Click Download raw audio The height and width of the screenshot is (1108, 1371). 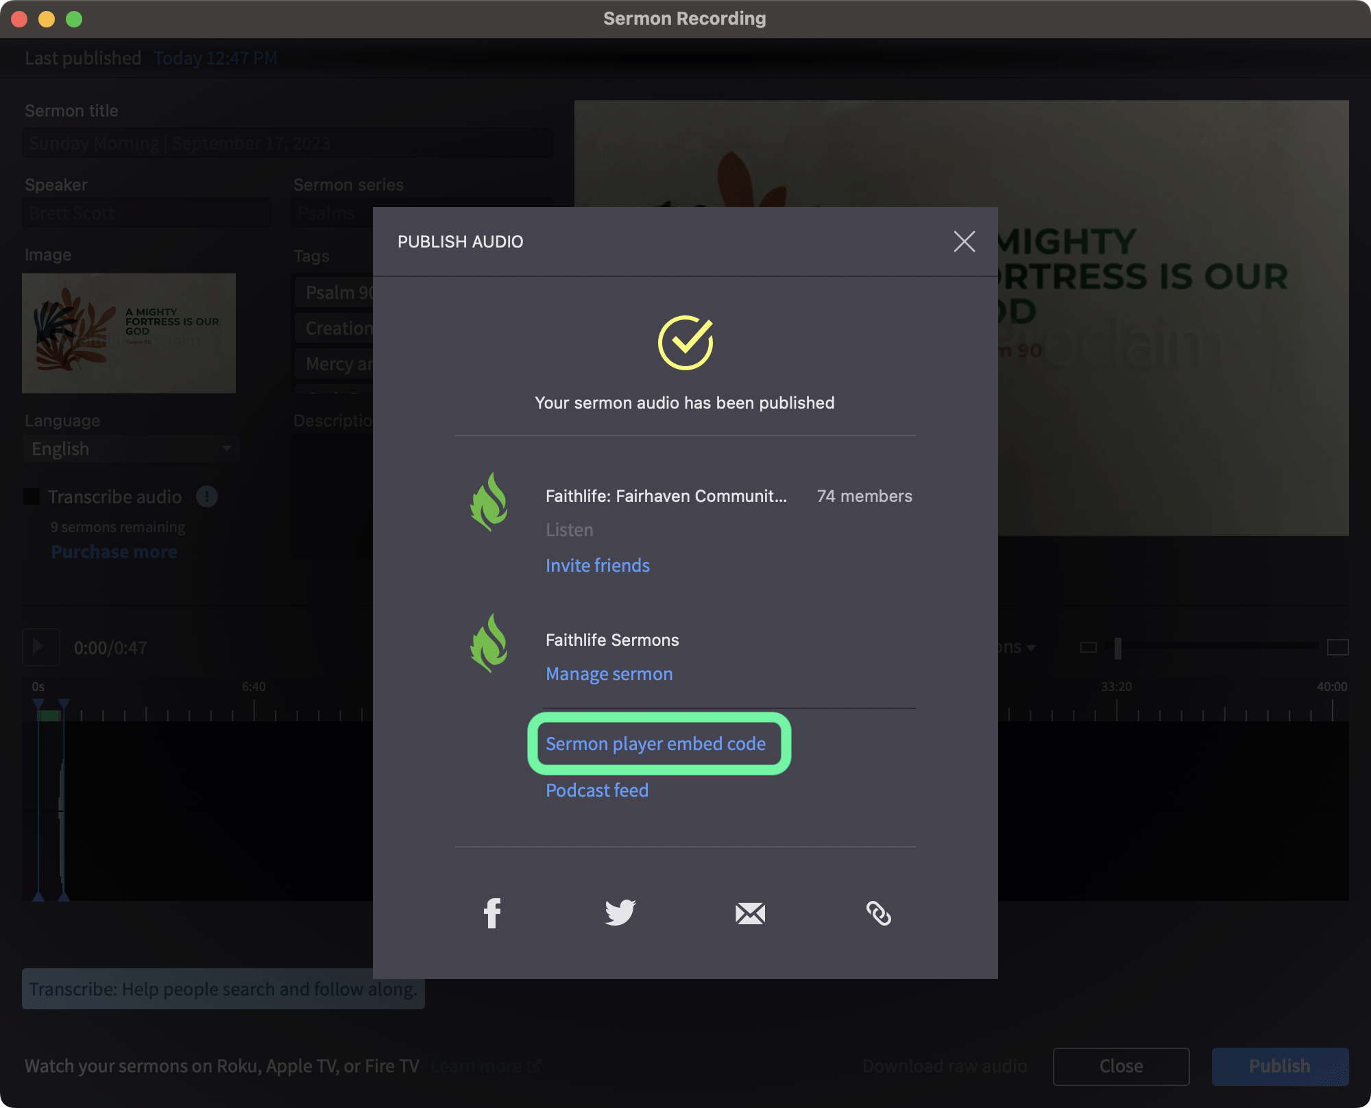(945, 1066)
